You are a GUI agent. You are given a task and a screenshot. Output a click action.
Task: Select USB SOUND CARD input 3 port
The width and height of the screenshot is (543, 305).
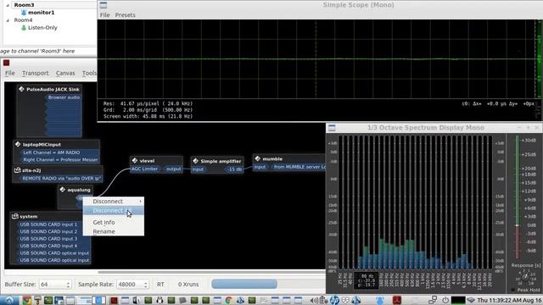pyautogui.click(x=49, y=239)
